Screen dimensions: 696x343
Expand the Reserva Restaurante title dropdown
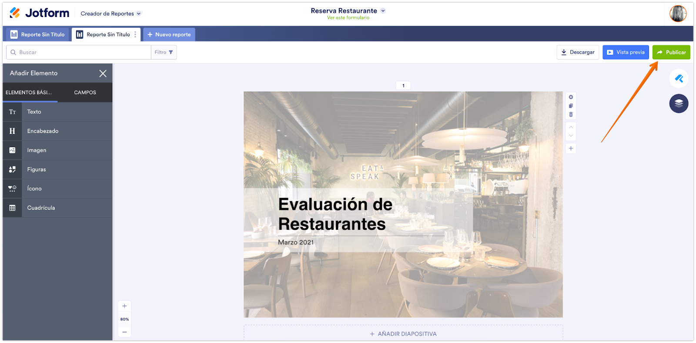(383, 11)
